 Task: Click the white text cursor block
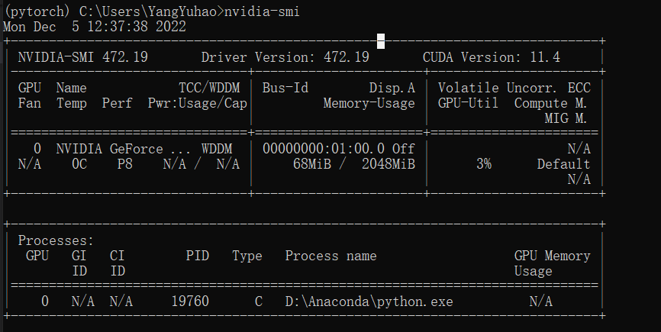click(381, 41)
